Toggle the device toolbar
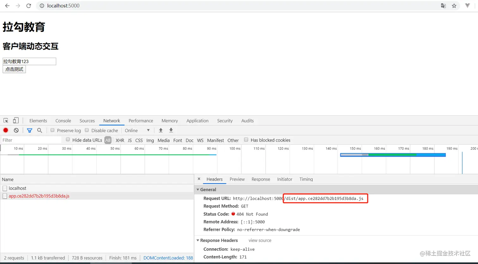 coord(16,121)
